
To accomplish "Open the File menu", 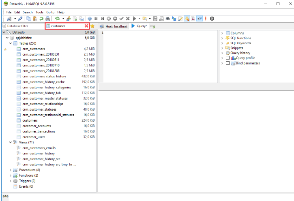I will tap(9, 12).
